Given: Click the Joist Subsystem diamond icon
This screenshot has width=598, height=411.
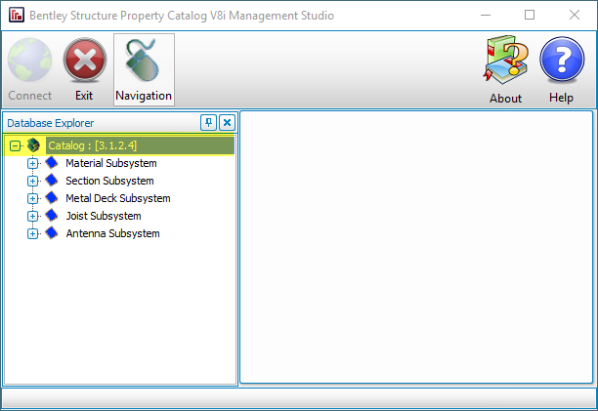Looking at the screenshot, I should (52, 216).
